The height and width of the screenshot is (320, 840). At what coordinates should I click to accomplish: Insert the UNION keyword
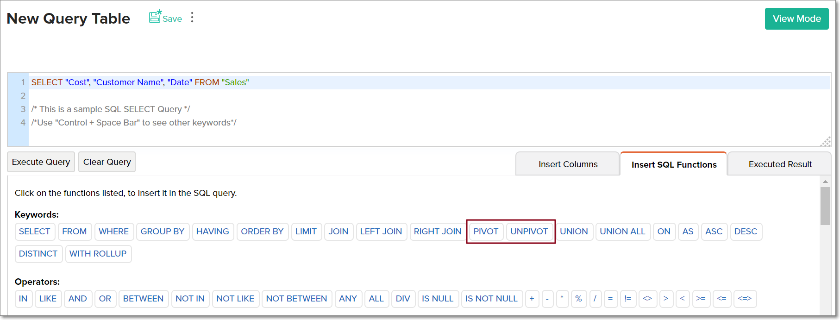tap(574, 232)
